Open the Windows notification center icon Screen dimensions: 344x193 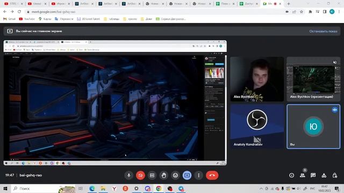coord(337,188)
